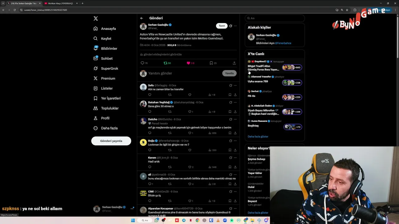Expand Daha fazla menu
Screen dimensions: 399x224
tap(106, 128)
